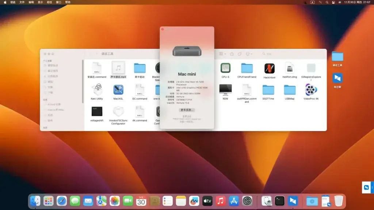Open the 前往 menu

49,2
